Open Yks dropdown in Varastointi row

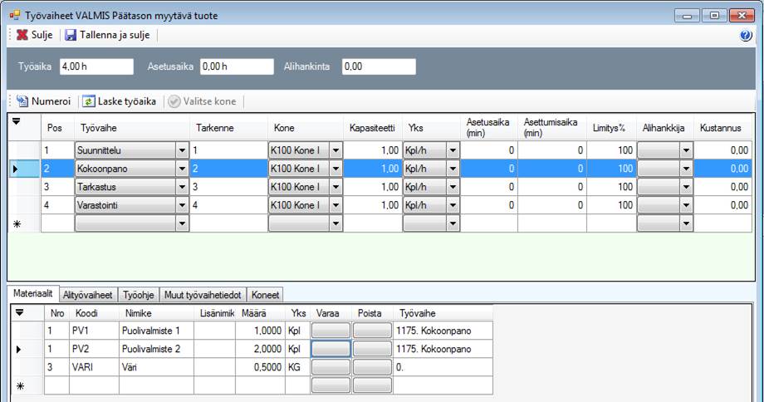pyautogui.click(x=453, y=205)
